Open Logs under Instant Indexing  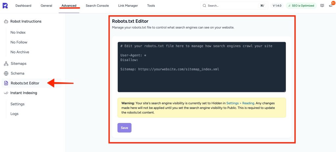[14, 114]
